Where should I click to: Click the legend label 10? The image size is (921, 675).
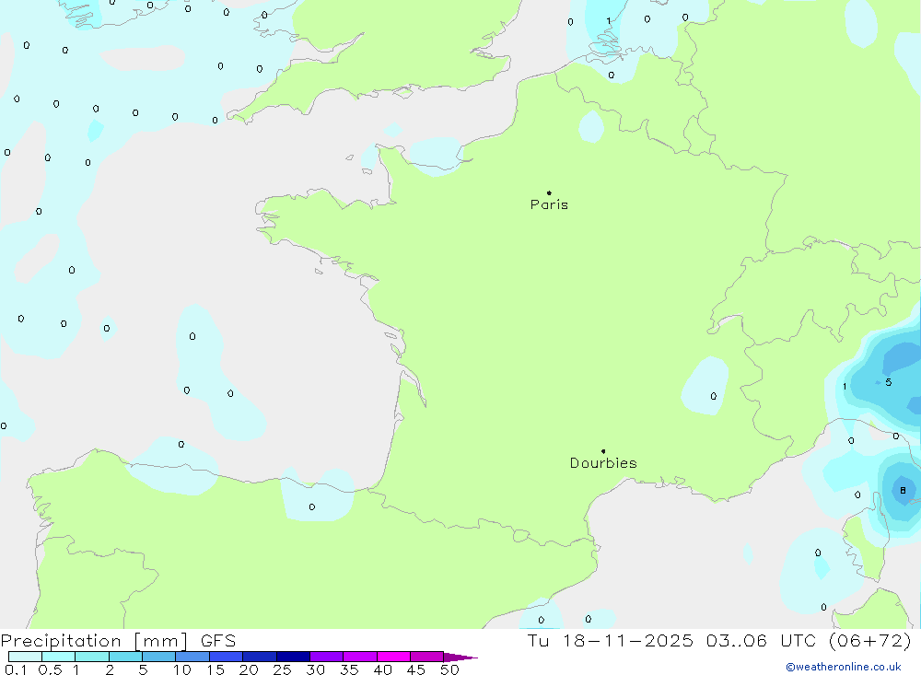click(182, 669)
